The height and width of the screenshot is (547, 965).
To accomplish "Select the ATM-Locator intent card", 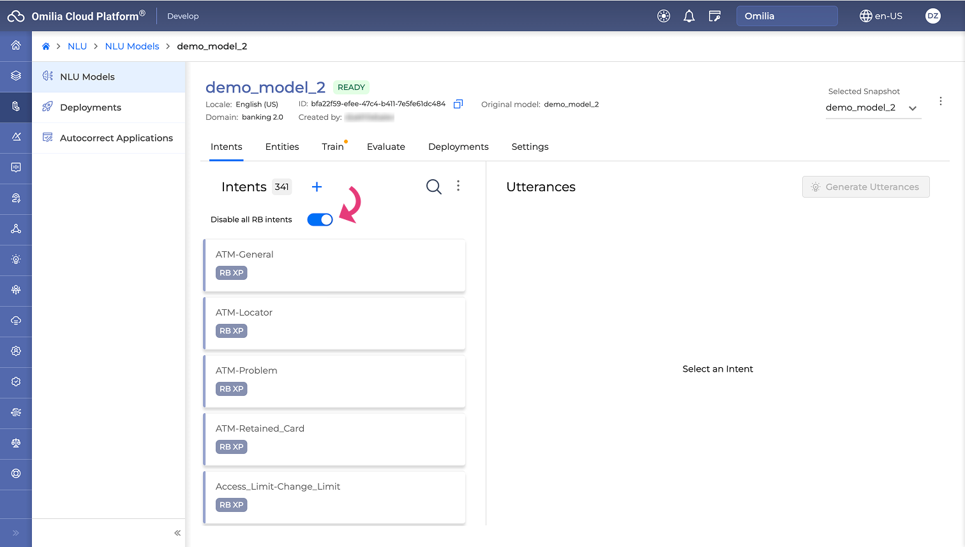I will [334, 323].
